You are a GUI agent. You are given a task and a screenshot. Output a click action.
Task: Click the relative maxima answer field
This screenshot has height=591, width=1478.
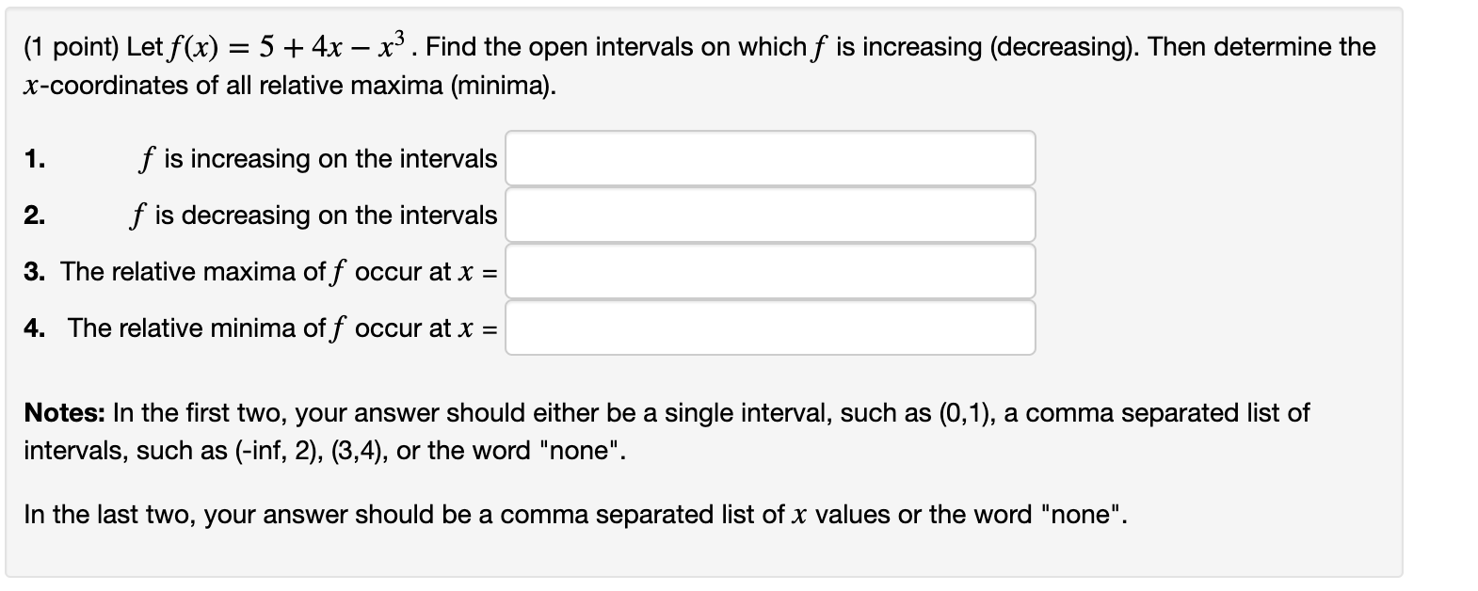click(x=769, y=271)
